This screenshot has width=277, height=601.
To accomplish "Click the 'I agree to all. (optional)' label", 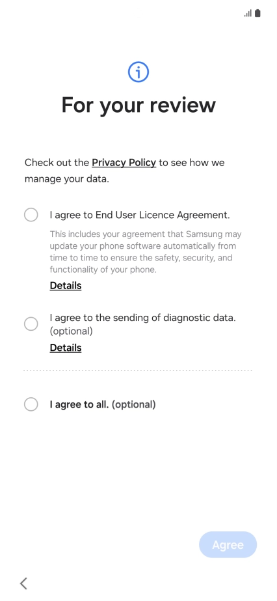I will pos(103,404).
